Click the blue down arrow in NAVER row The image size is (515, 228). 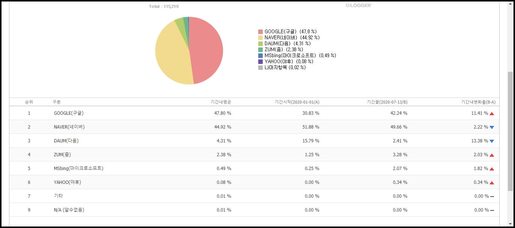pos(492,127)
